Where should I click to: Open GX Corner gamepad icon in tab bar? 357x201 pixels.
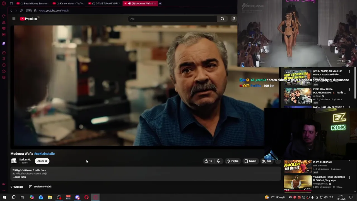point(11,3)
